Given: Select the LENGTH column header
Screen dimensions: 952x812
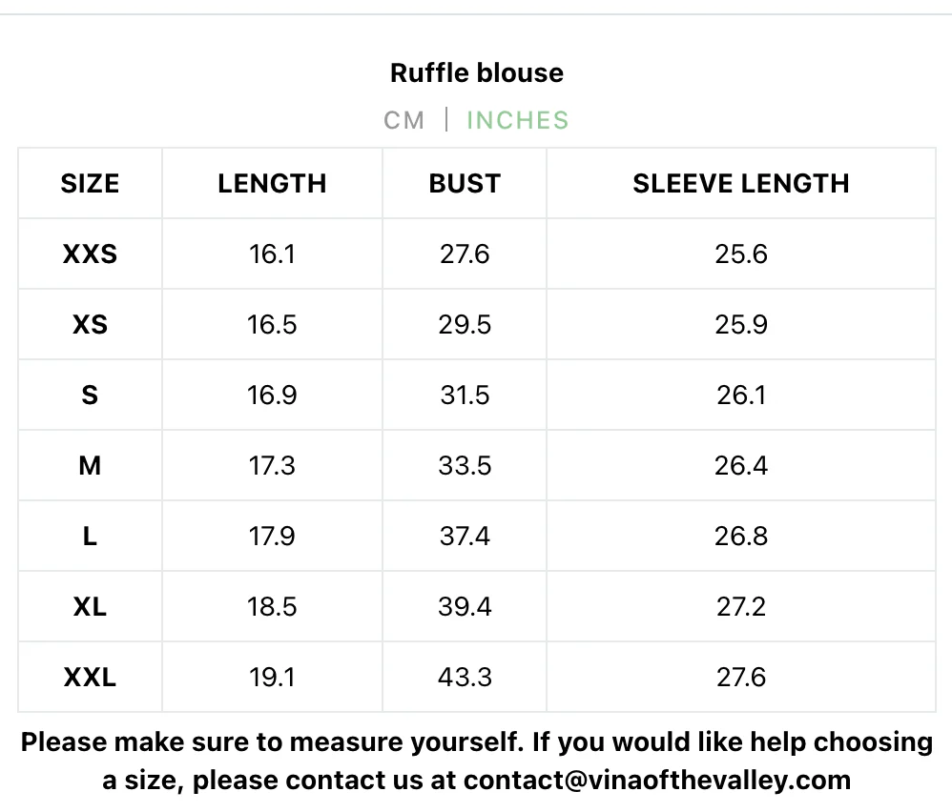Looking at the screenshot, I should [272, 183].
